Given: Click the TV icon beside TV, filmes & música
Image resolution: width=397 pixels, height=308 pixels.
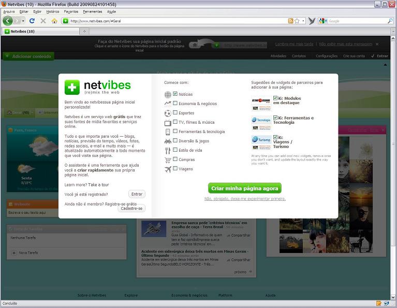Looking at the screenshot, I should click(x=168, y=123).
